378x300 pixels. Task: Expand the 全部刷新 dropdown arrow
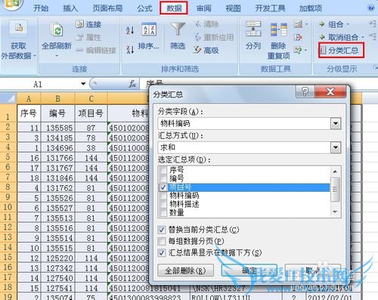57,56
